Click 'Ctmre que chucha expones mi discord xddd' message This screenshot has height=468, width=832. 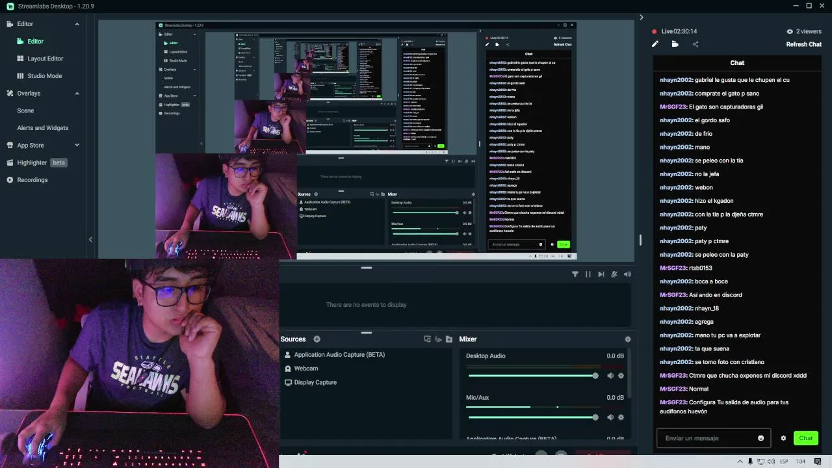click(x=747, y=376)
